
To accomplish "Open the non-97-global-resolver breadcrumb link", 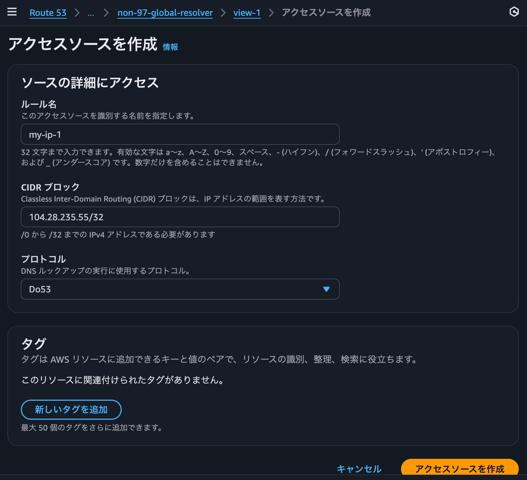I will click(x=165, y=13).
